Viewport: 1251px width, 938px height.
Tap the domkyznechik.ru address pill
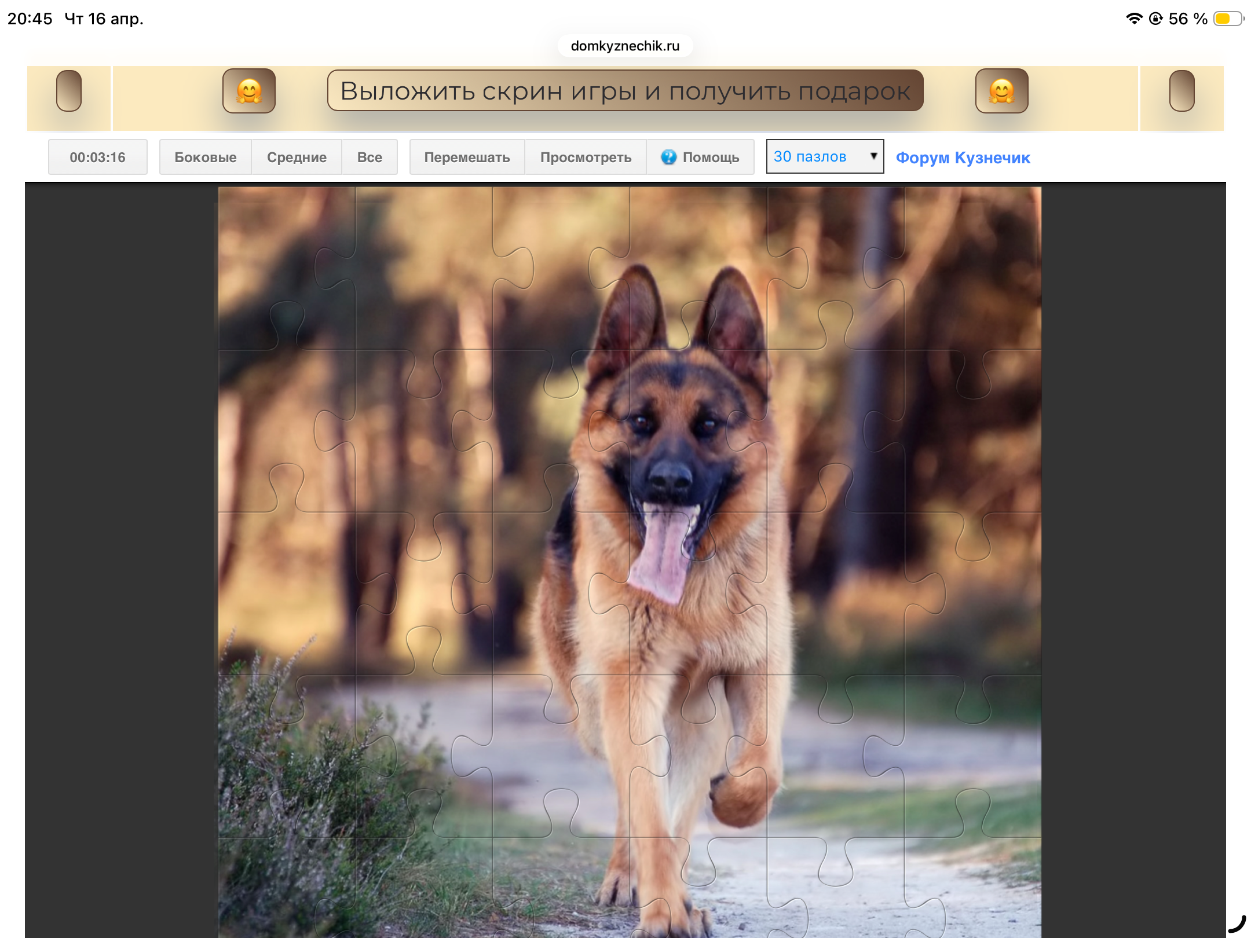pos(625,46)
